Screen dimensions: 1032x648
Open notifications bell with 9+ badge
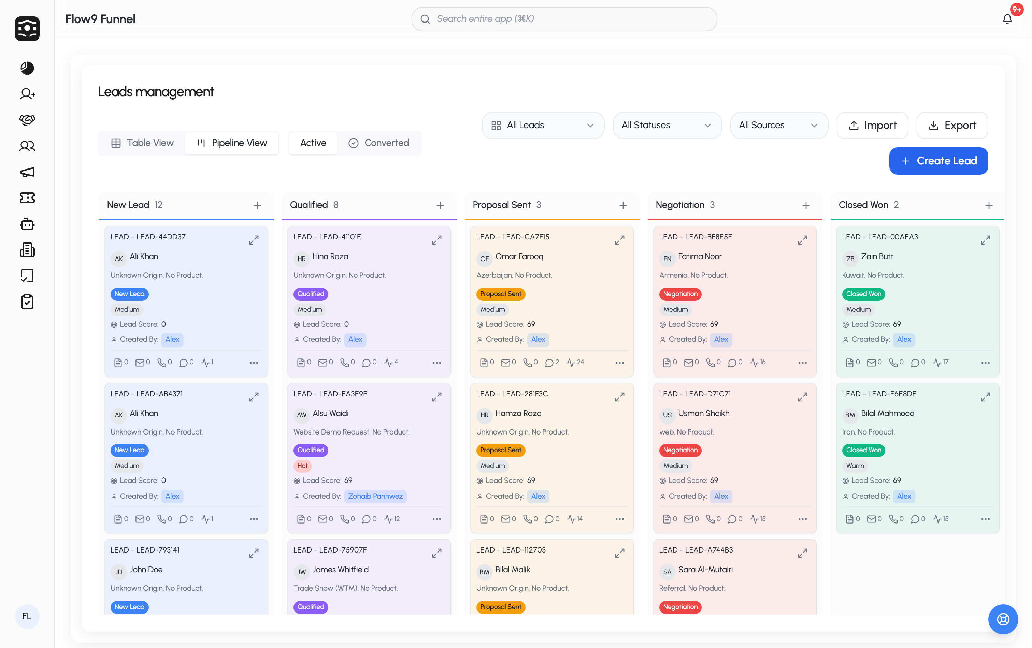(1007, 19)
